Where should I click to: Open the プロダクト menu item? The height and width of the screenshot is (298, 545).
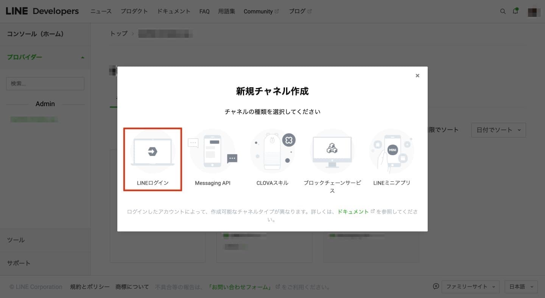[x=134, y=11]
